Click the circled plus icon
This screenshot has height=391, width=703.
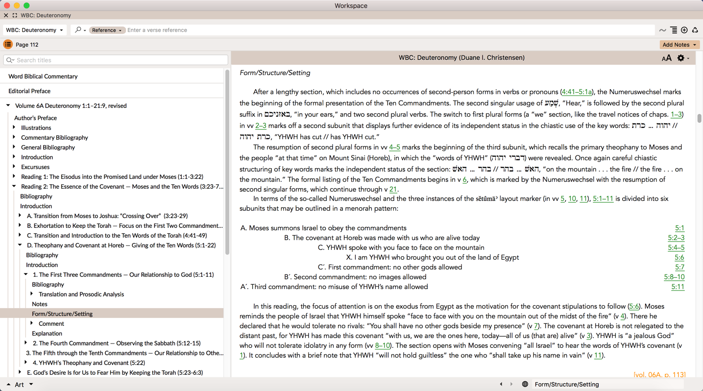pyautogui.click(x=684, y=30)
